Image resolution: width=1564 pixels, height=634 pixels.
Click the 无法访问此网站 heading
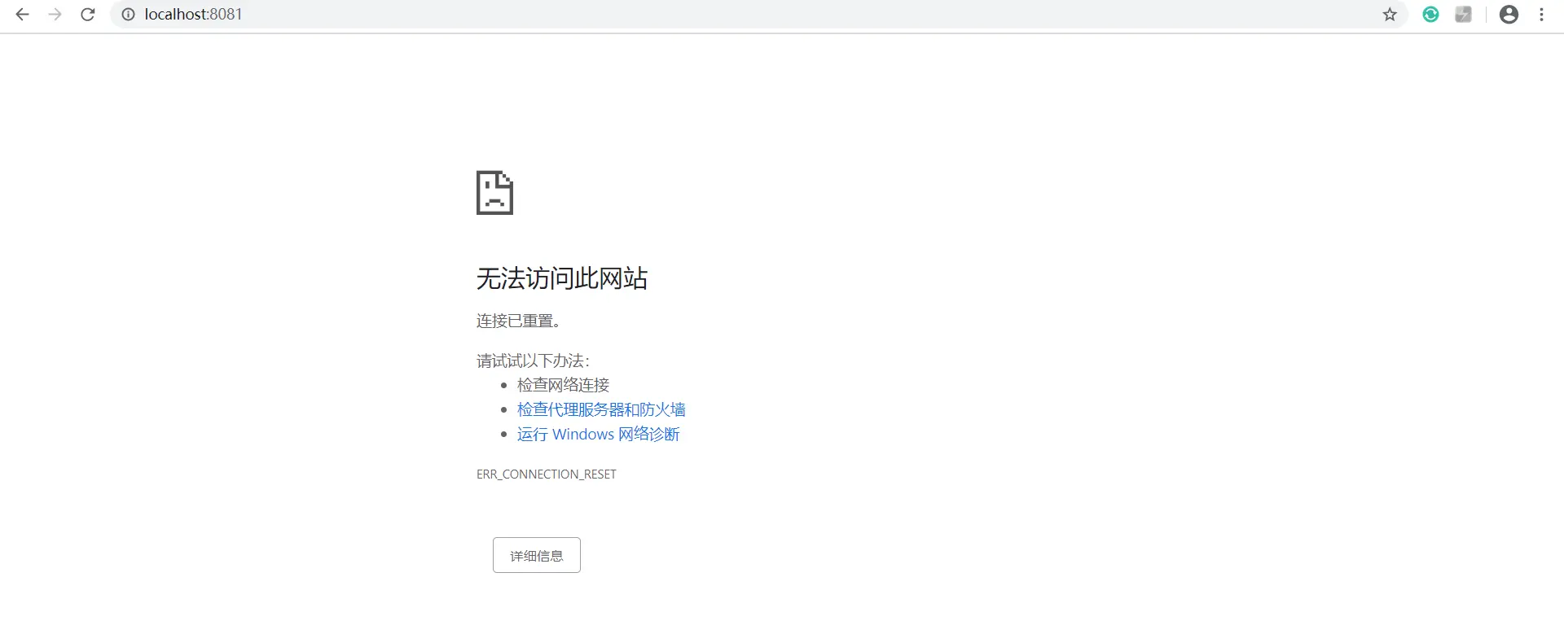click(562, 278)
